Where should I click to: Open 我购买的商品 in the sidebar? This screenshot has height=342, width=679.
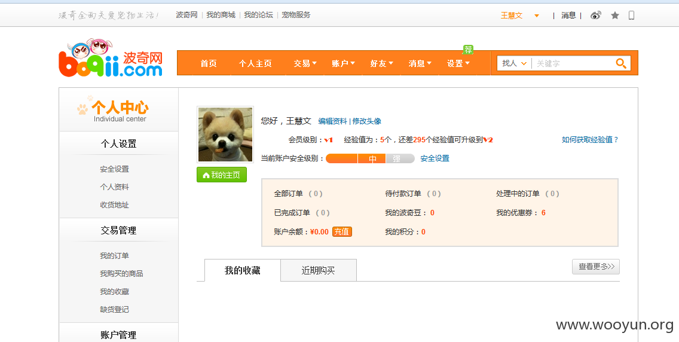tap(122, 274)
